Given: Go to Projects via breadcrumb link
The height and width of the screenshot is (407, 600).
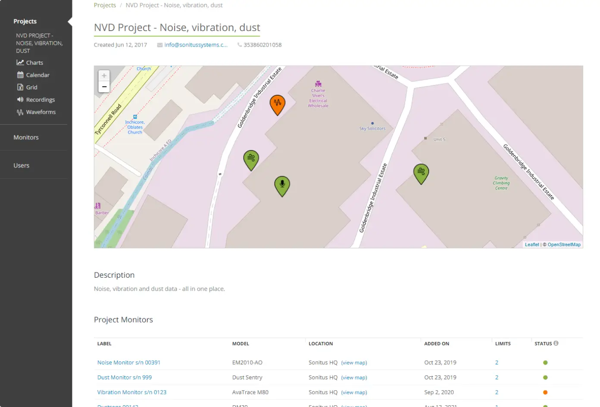Looking at the screenshot, I should (x=105, y=5).
